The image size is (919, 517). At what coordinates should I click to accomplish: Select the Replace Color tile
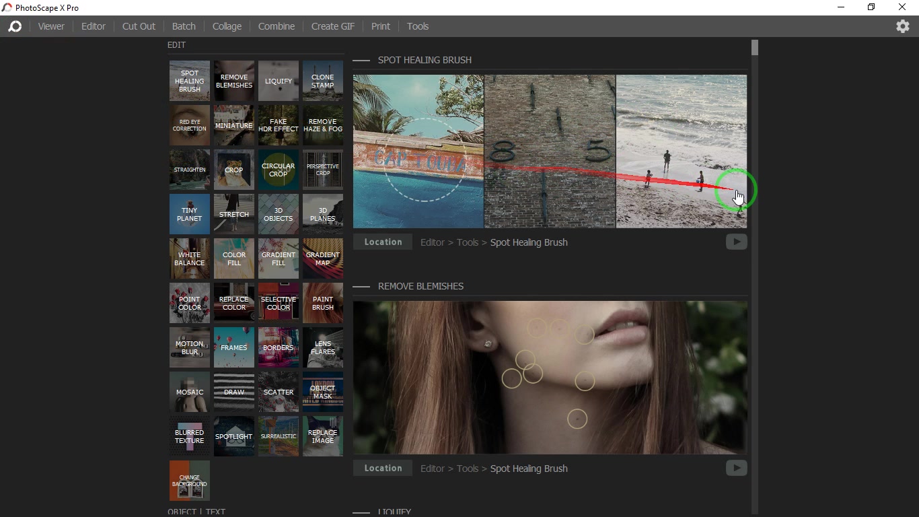click(234, 303)
